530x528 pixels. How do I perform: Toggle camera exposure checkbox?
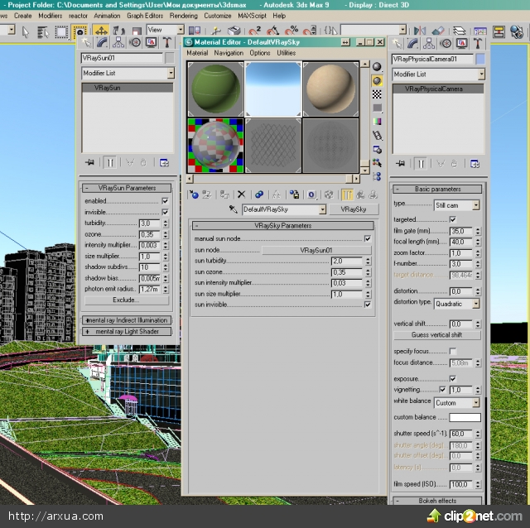coord(453,379)
